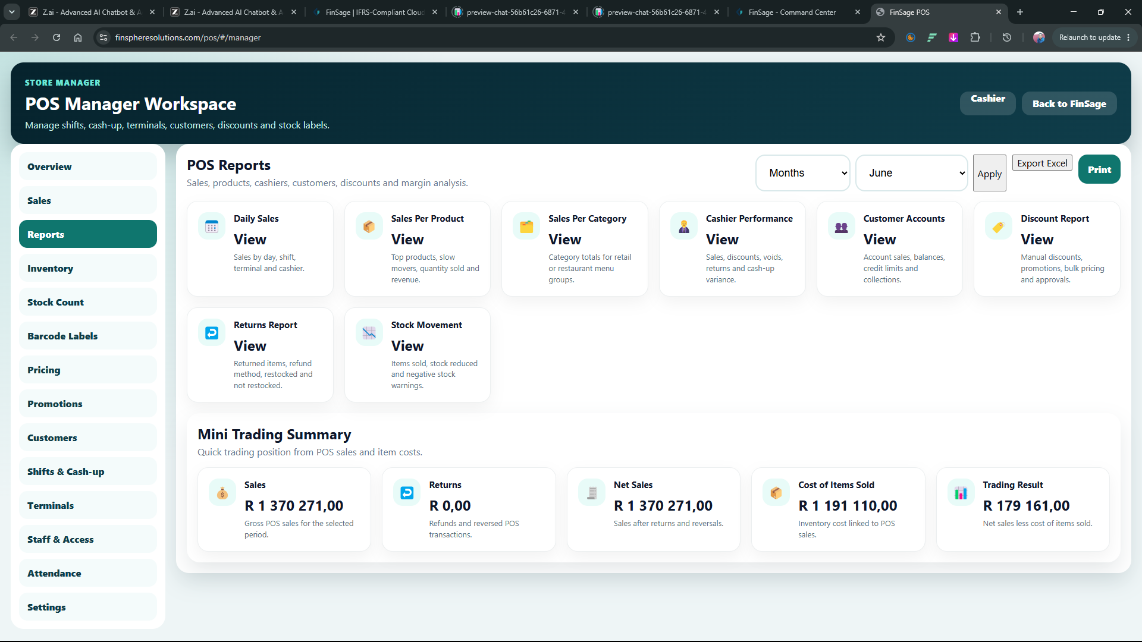The width and height of the screenshot is (1142, 642).
Task: Click the Cost of Items Sold R 1 191 110,00
Action: pos(848,506)
